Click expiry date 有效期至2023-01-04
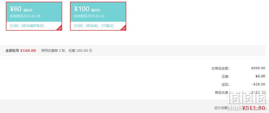 click(x=25, y=16)
